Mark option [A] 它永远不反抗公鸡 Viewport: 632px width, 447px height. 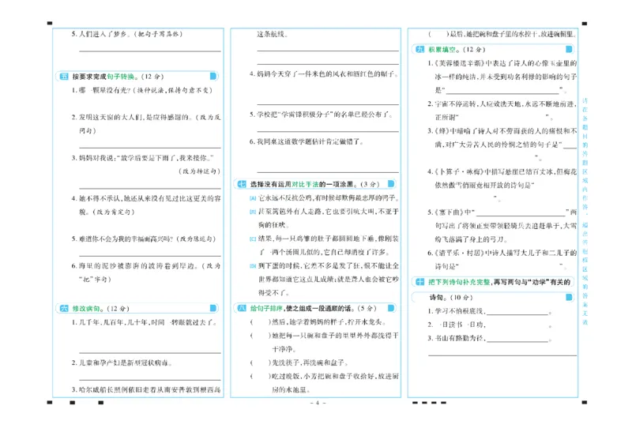(253, 198)
